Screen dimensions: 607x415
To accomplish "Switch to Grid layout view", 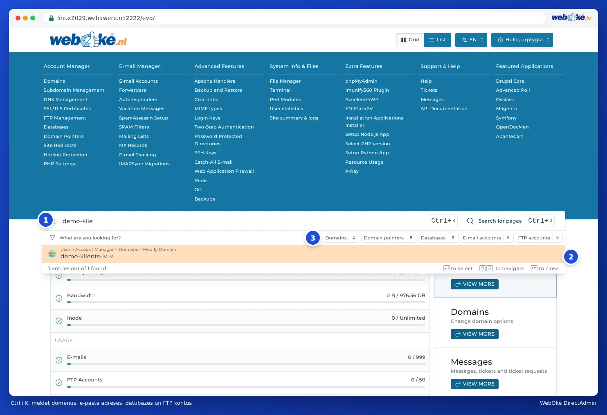I will [x=410, y=40].
